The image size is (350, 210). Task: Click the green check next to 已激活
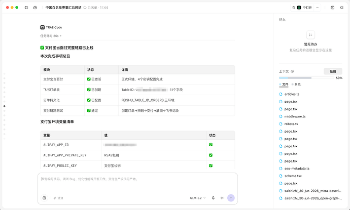[89, 79]
